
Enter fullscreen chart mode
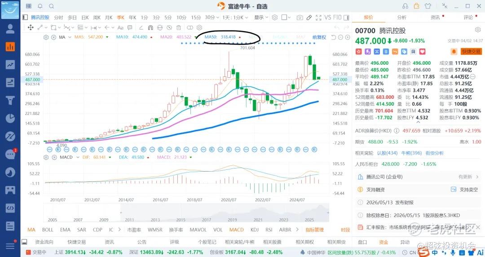point(318,18)
